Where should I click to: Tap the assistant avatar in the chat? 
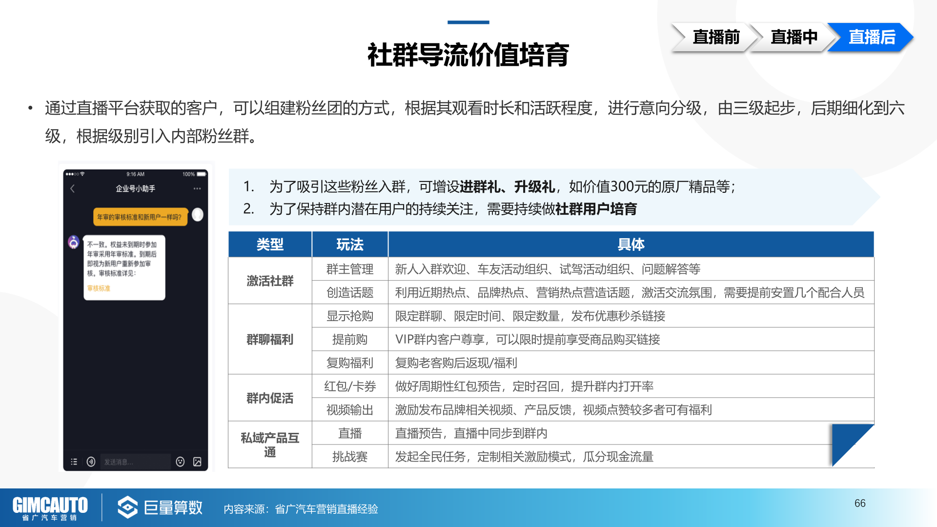tap(74, 242)
